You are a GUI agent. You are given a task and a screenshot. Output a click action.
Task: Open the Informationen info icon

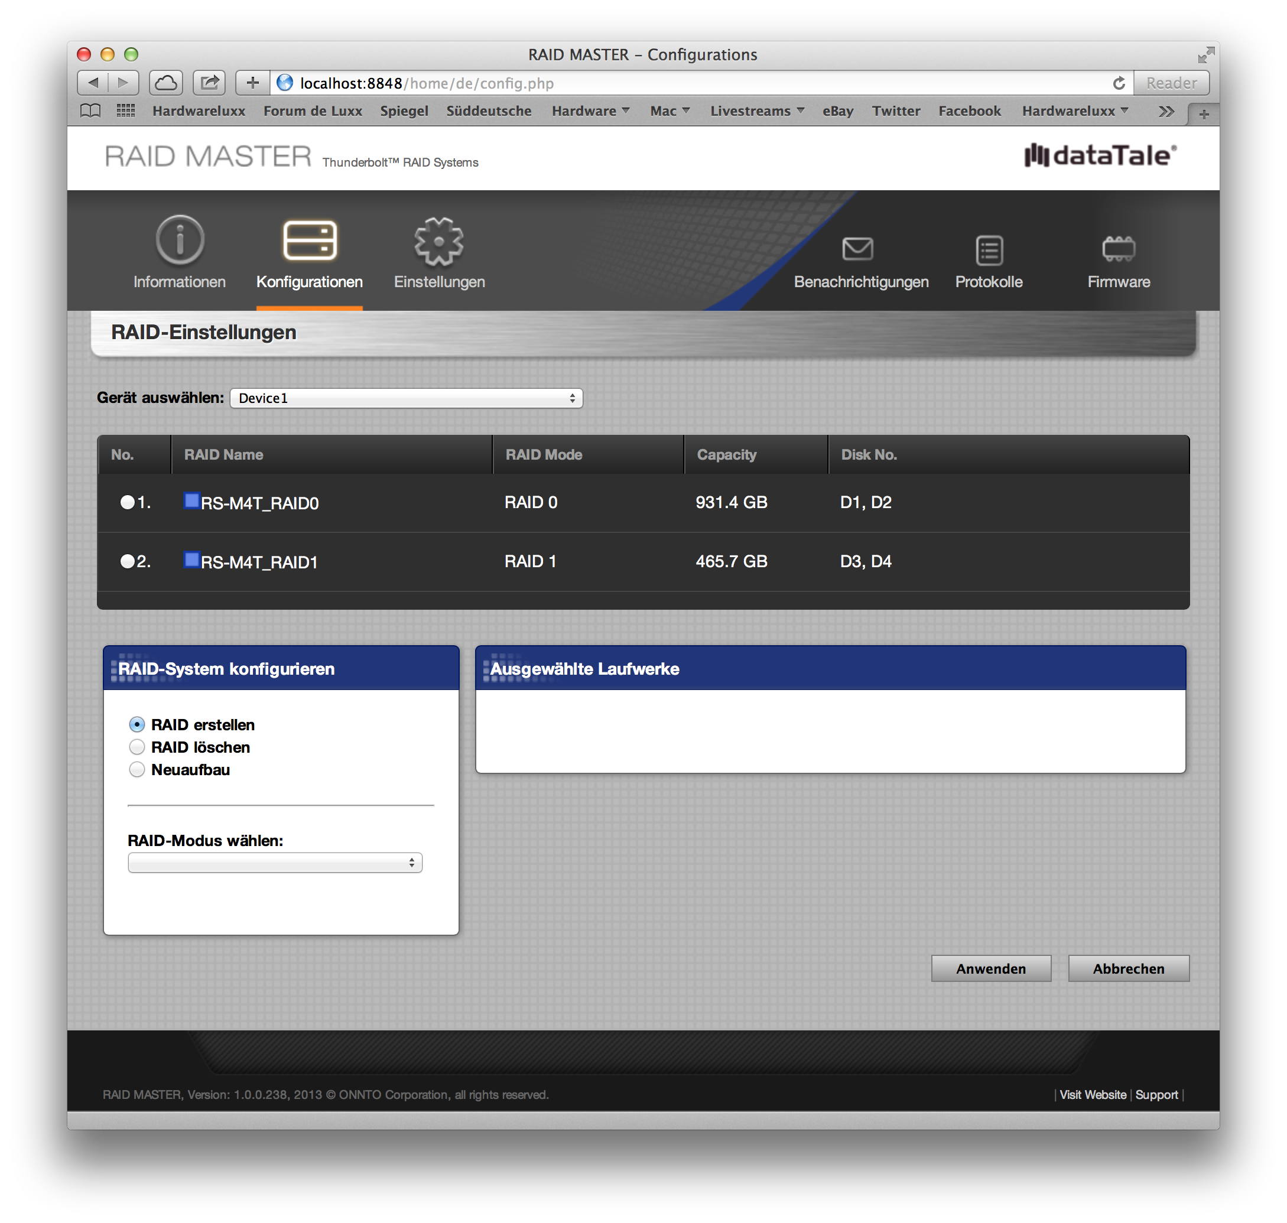[x=180, y=240]
